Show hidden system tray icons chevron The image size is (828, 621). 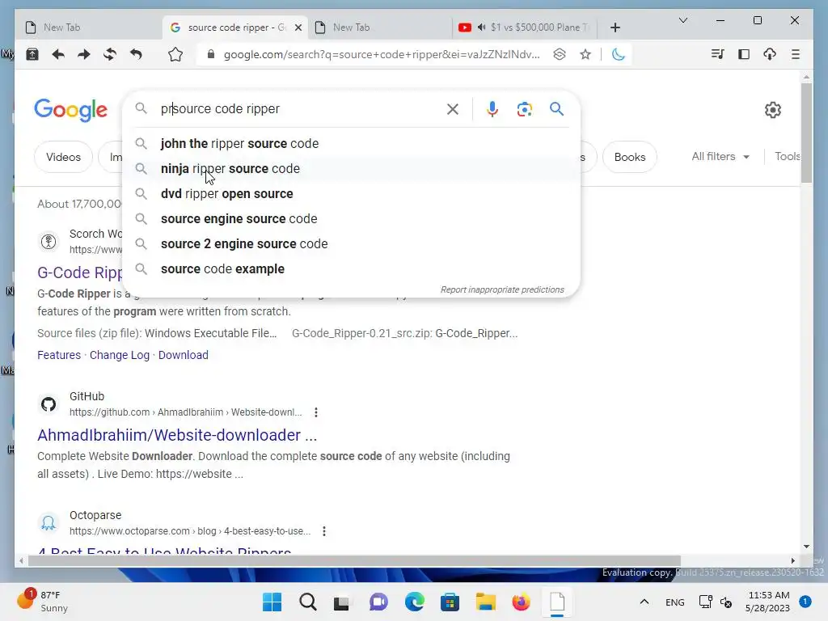(x=644, y=602)
